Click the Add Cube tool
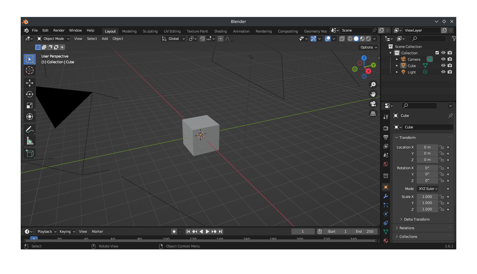This screenshot has height=274, width=477. click(30, 154)
